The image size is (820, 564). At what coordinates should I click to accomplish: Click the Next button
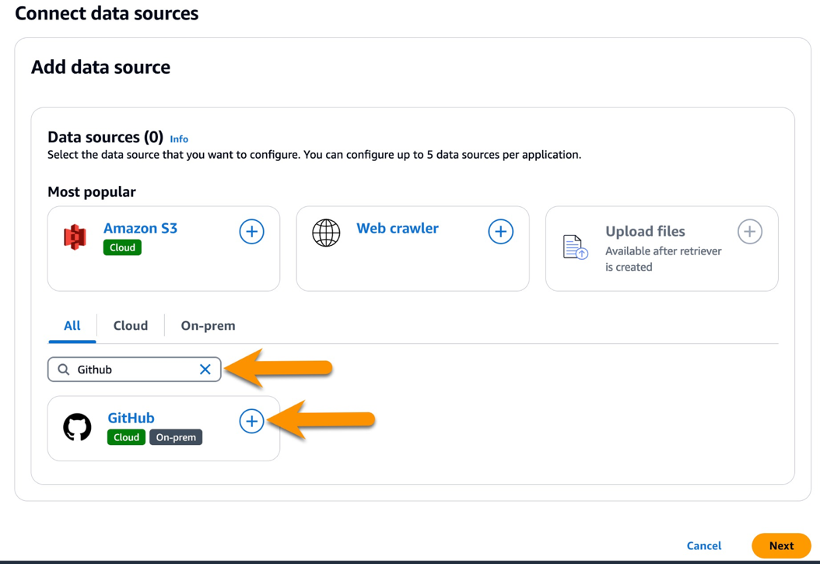[780, 545]
